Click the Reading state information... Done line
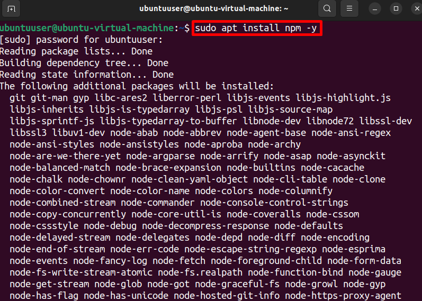 click(87, 75)
